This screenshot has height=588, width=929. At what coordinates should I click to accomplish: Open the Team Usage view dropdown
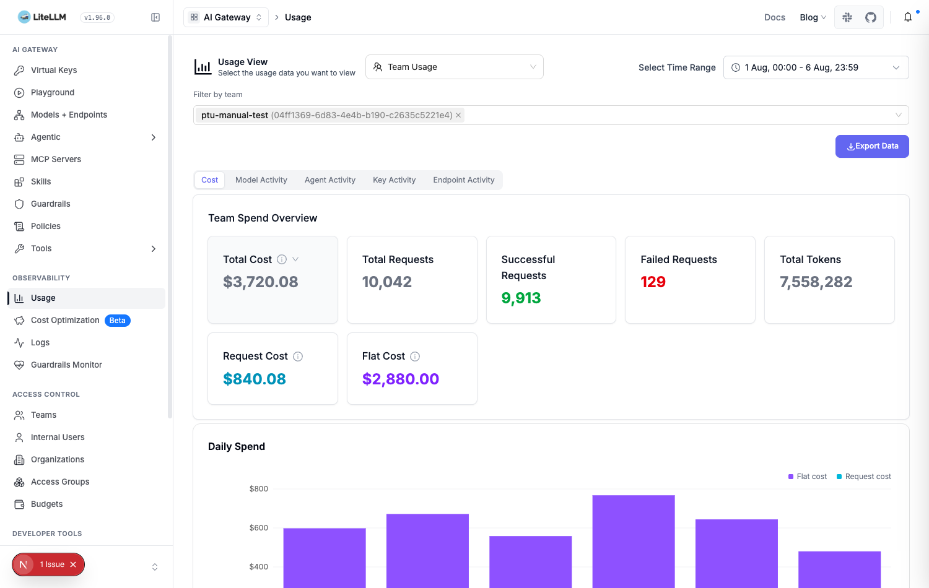click(x=455, y=67)
